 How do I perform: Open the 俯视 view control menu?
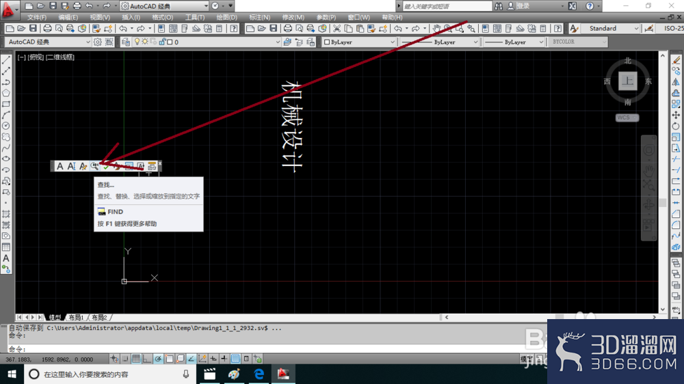point(36,57)
